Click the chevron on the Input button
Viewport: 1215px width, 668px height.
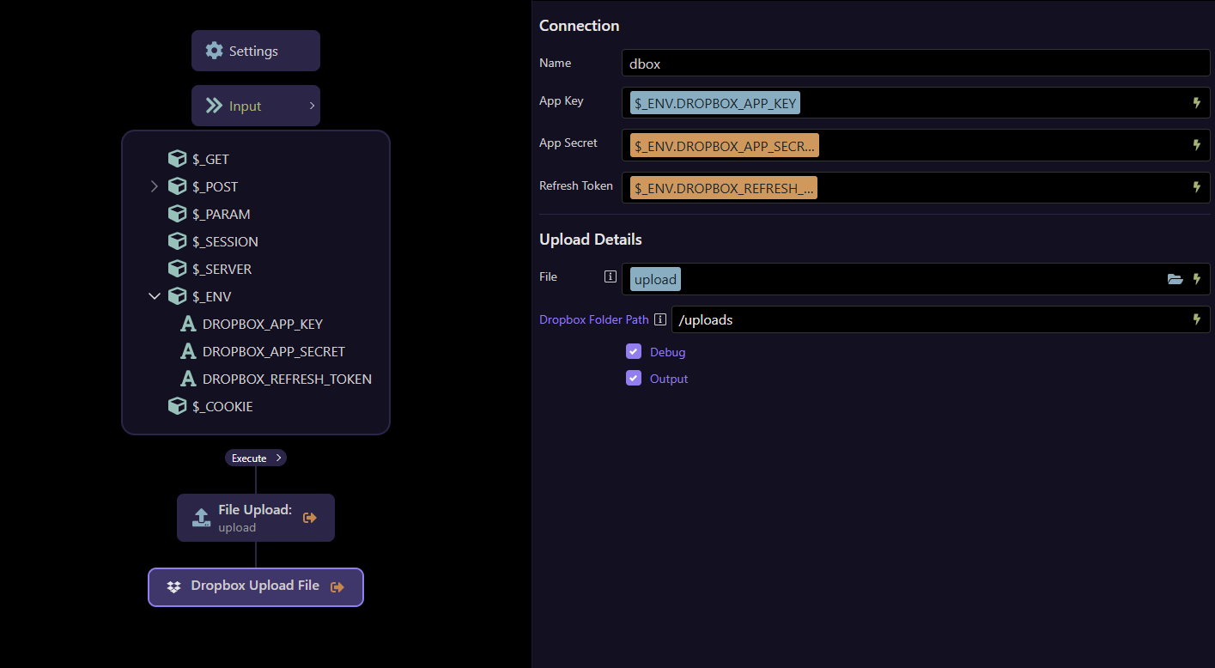pyautogui.click(x=312, y=106)
